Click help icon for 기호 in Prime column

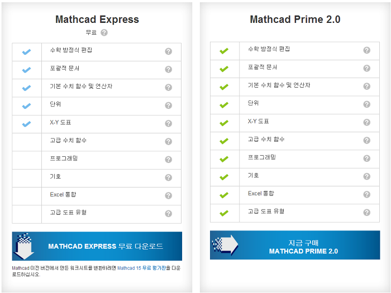(366, 177)
